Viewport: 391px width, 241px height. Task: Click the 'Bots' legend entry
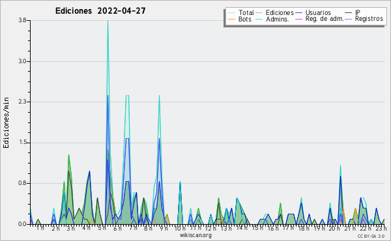tap(244, 19)
